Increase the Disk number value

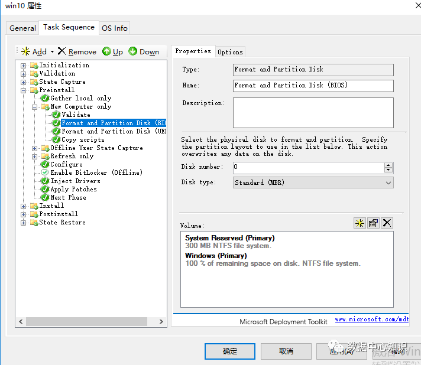(388, 165)
